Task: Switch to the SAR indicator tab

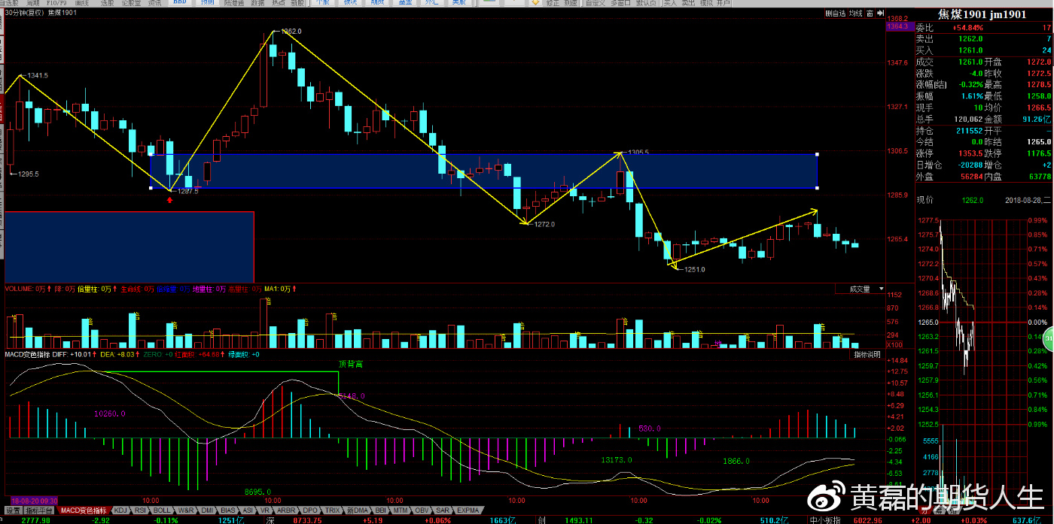Action: pyautogui.click(x=442, y=510)
